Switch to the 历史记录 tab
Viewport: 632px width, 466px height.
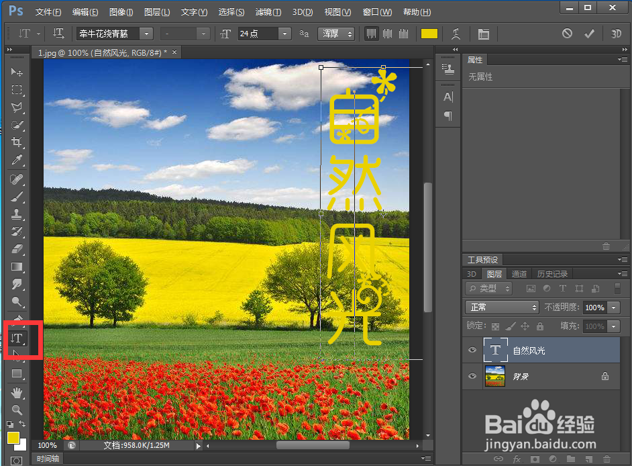tap(551, 274)
